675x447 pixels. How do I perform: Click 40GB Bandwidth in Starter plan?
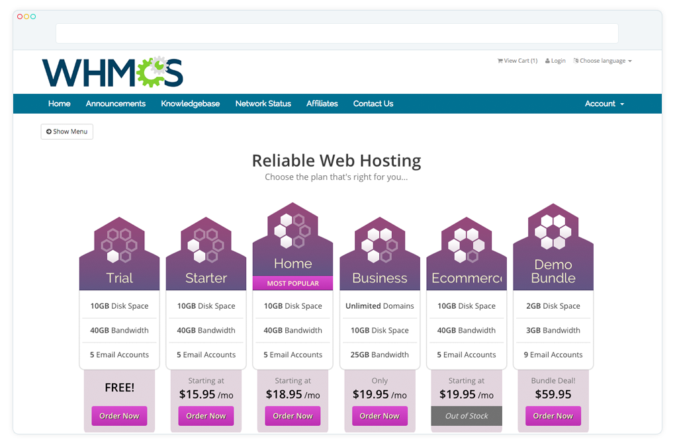click(x=206, y=331)
